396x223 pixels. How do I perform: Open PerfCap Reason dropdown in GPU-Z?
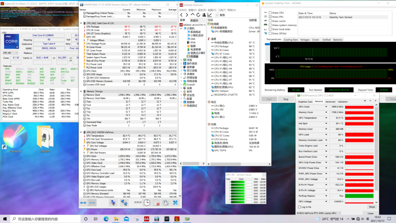coord(326,196)
